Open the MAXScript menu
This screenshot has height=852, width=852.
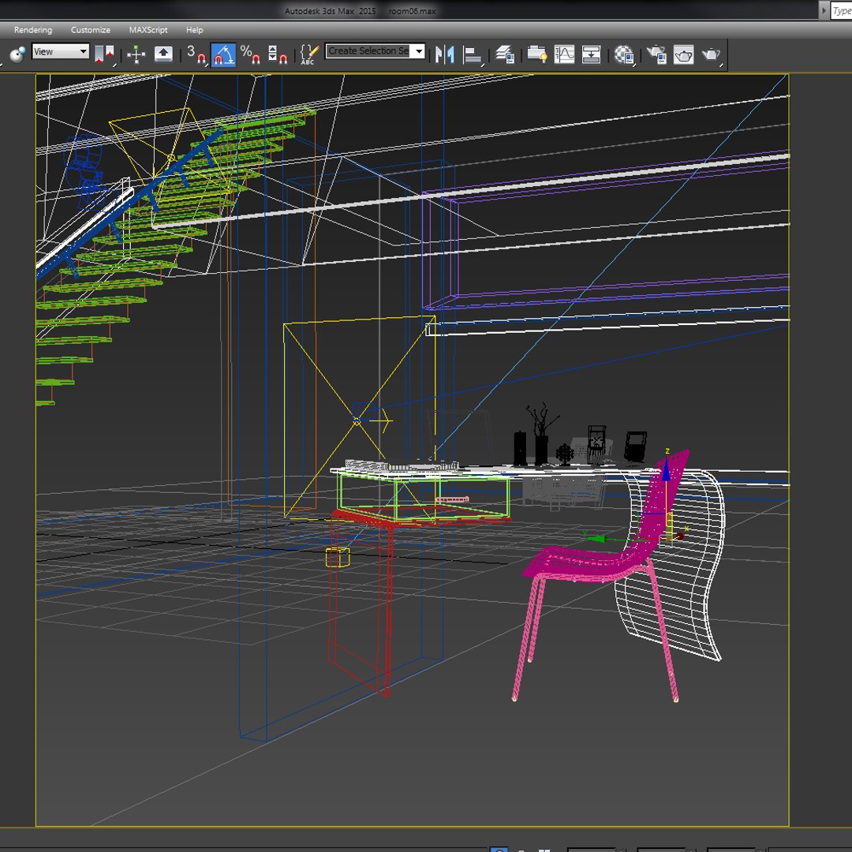click(x=148, y=30)
